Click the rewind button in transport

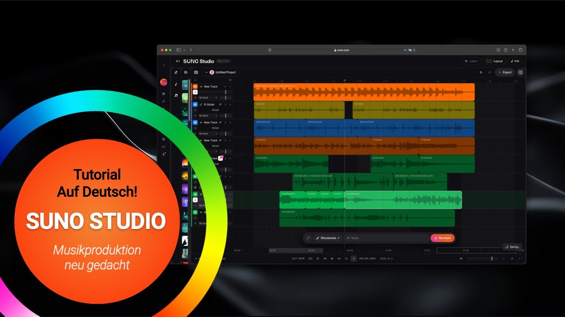325,258
